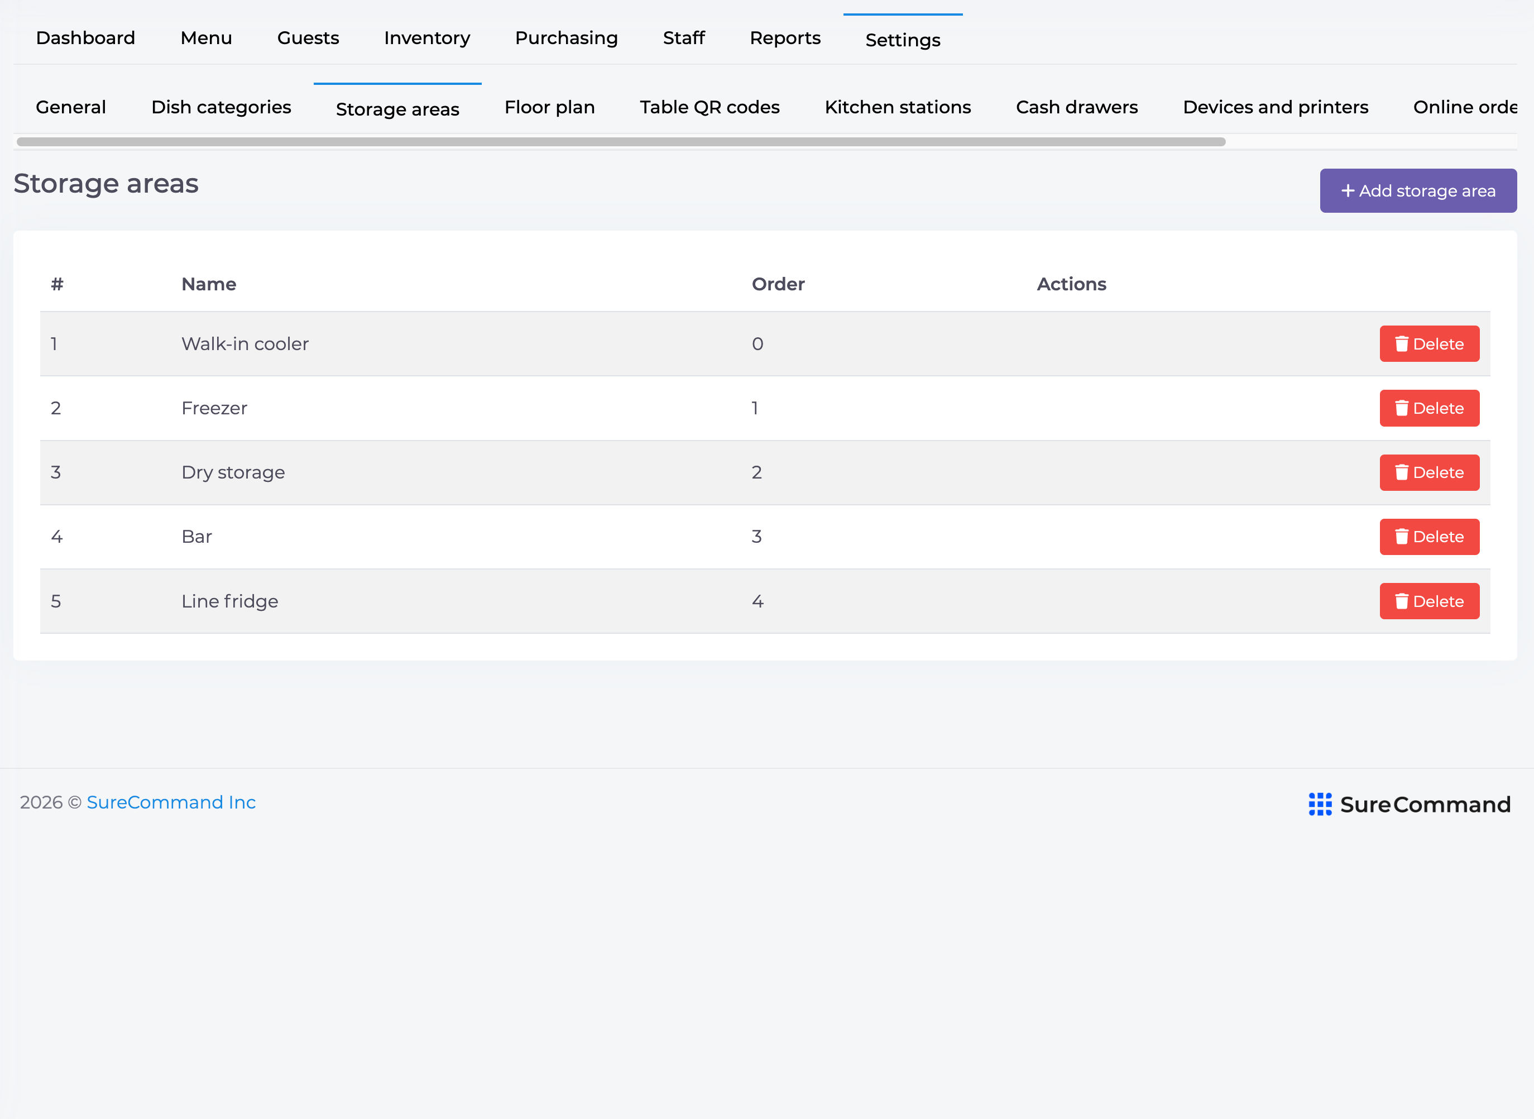Viewport: 1534px width, 1119px height.
Task: Click the Add storage area button
Action: click(1418, 191)
